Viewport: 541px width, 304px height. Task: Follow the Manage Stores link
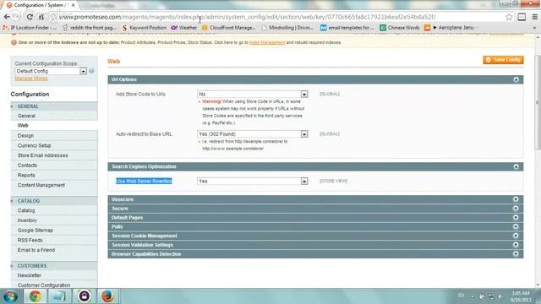[x=31, y=79]
